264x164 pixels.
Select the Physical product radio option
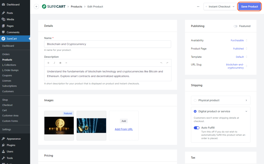(195, 100)
